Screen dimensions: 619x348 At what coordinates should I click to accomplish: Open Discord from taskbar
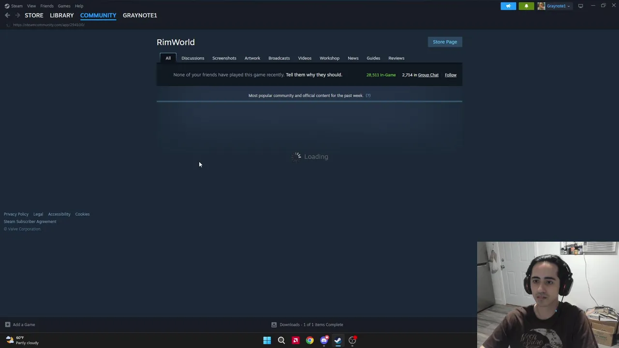click(x=324, y=340)
